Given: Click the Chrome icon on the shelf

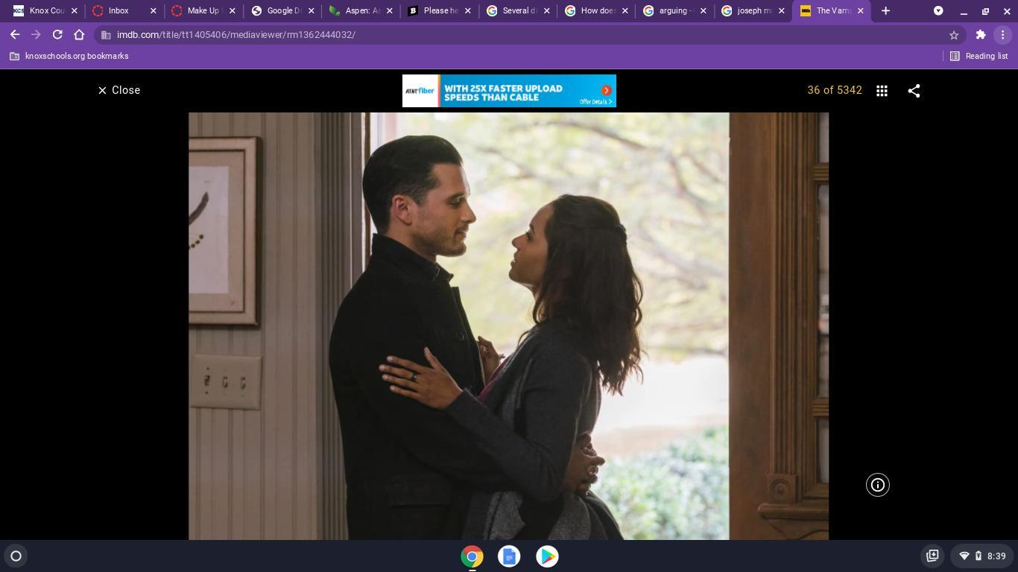Looking at the screenshot, I should point(472,556).
